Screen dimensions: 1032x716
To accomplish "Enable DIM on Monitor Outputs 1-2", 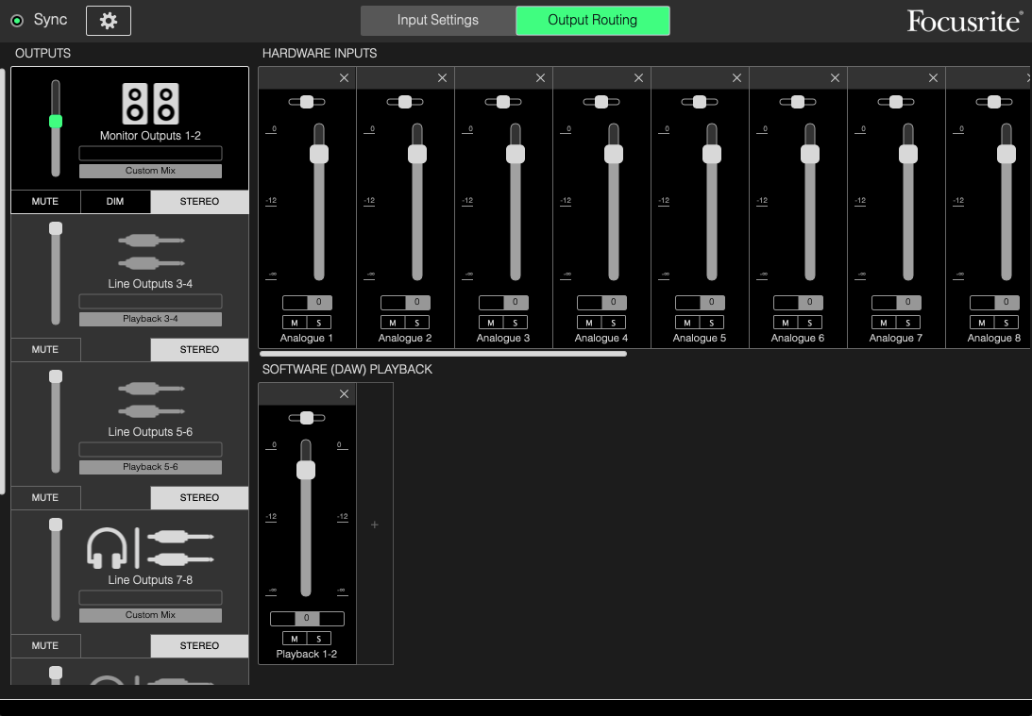I will [115, 201].
